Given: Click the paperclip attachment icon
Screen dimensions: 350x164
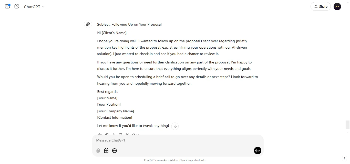Looking at the screenshot, I should 98,151.
